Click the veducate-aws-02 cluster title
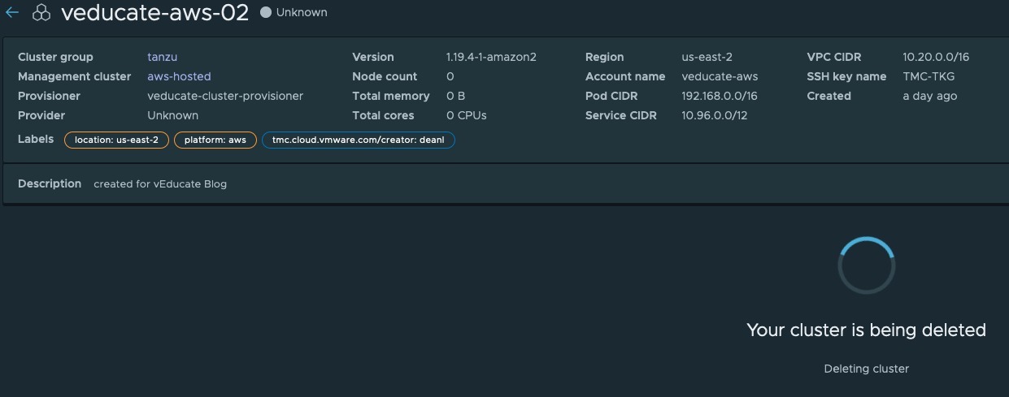The image size is (1009, 397). pyautogui.click(x=154, y=13)
